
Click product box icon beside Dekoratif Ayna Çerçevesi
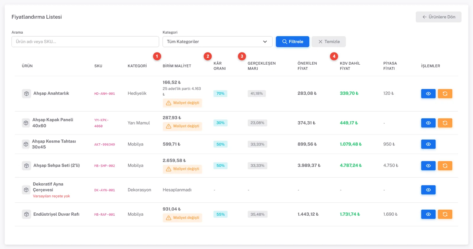point(26,190)
